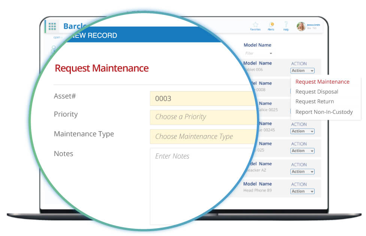Open the Choose Maintenance Type field
Image resolution: width=366 pixels, height=236 pixels.
click(x=203, y=137)
